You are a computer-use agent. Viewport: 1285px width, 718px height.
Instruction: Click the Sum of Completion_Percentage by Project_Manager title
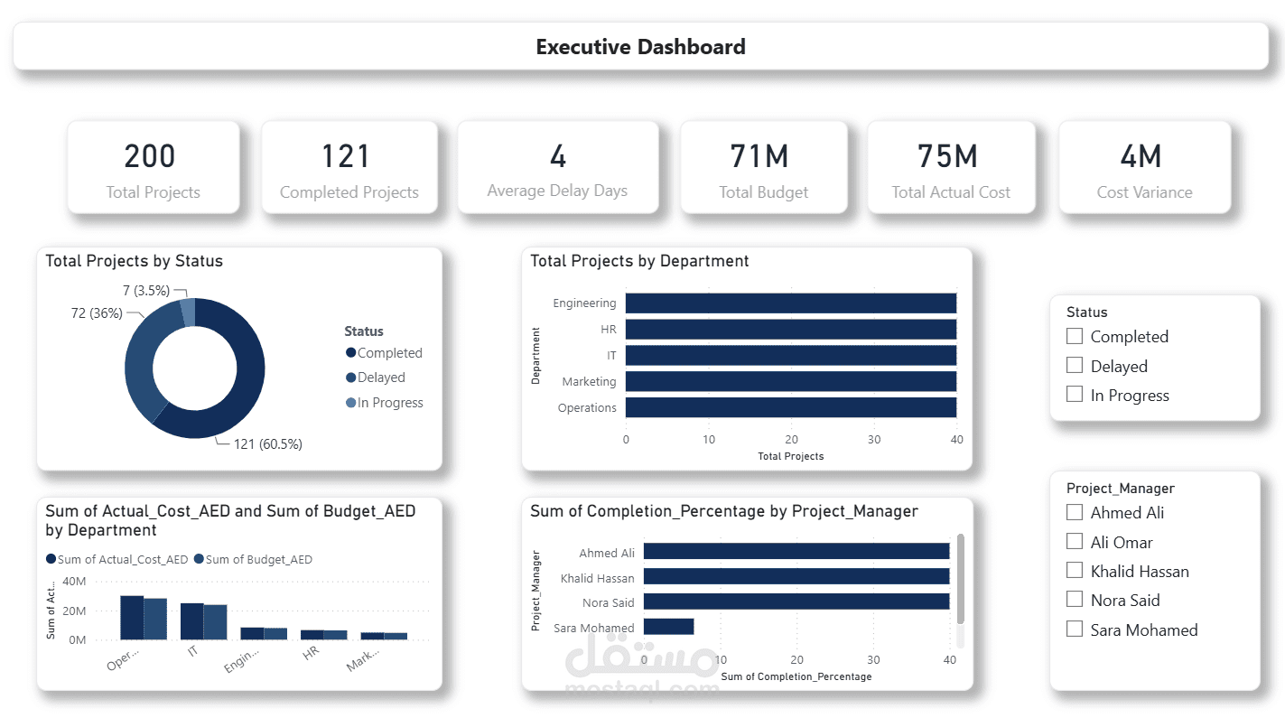[x=723, y=511]
